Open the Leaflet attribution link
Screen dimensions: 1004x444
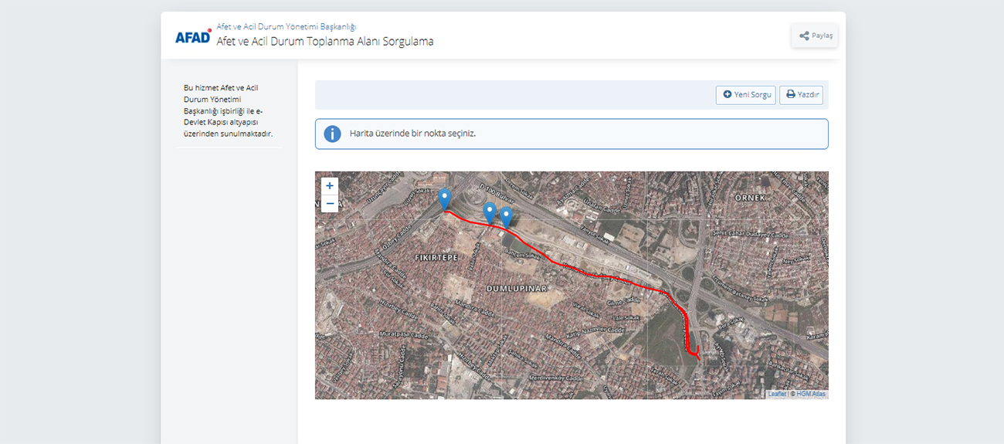(x=777, y=394)
